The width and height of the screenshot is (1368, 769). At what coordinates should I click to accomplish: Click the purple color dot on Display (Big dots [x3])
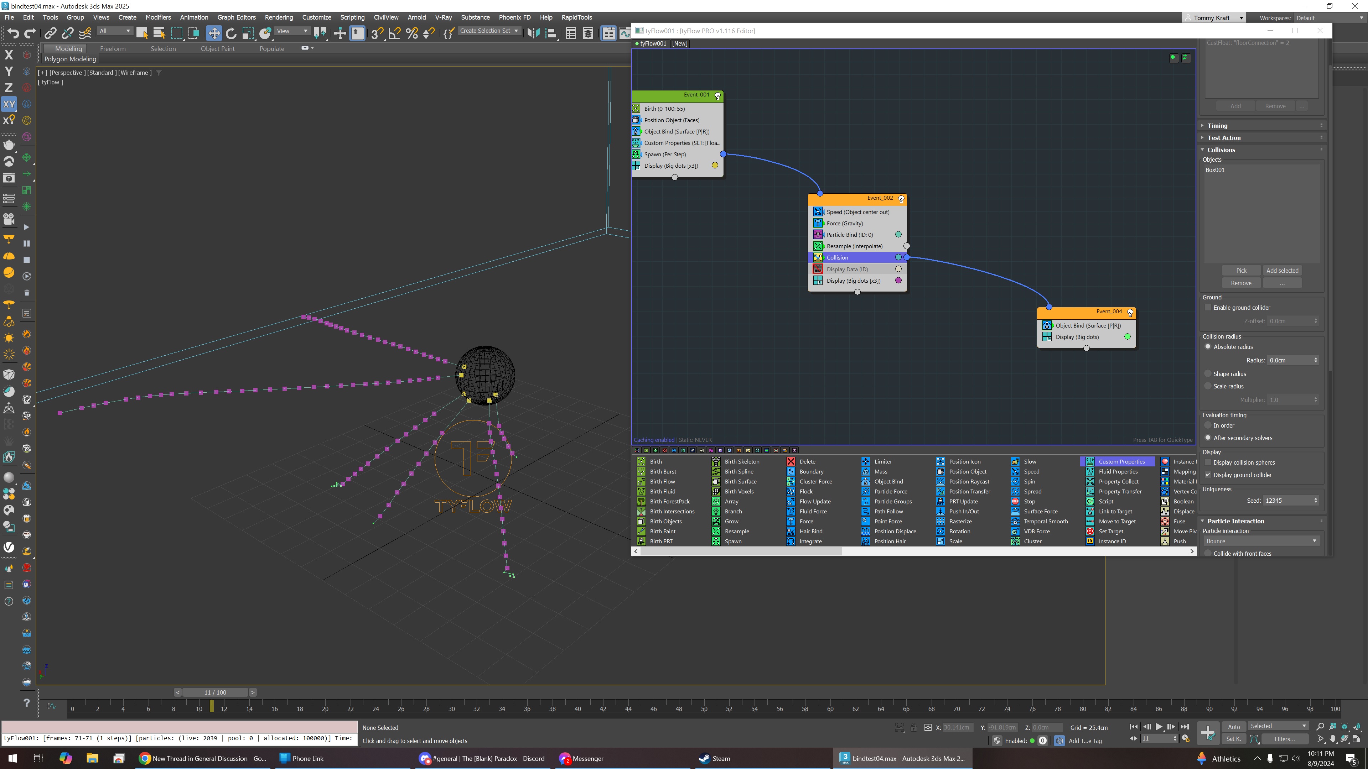(x=898, y=281)
